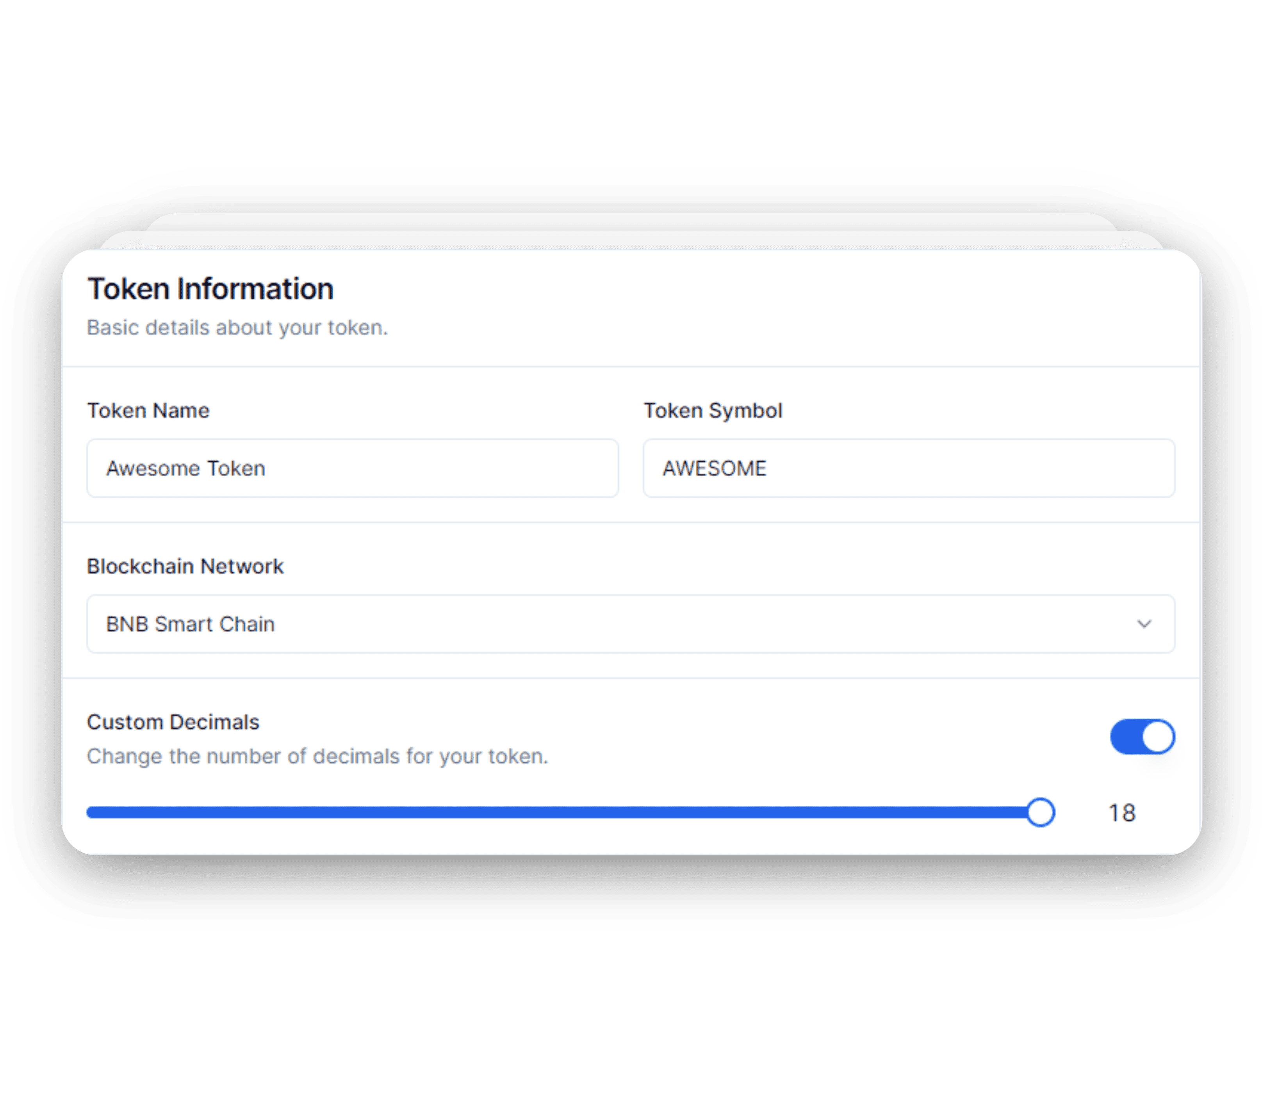This screenshot has height=1104, width=1262.
Task: Click the "Change the number of decimals" description
Action: click(x=317, y=757)
